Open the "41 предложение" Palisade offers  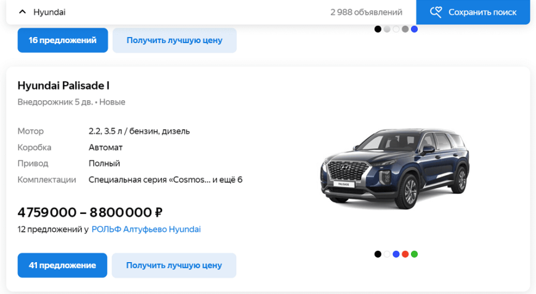pos(62,266)
